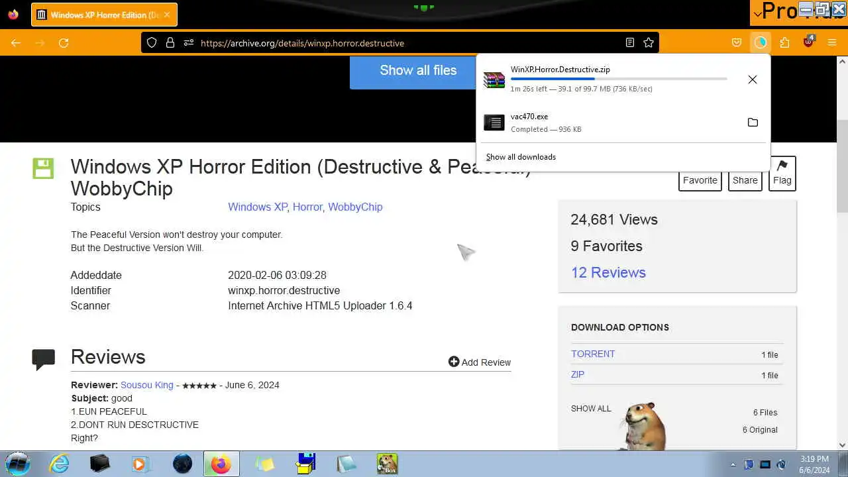Reload the current archive.org page
This screenshot has width=848, height=477.
coord(64,43)
